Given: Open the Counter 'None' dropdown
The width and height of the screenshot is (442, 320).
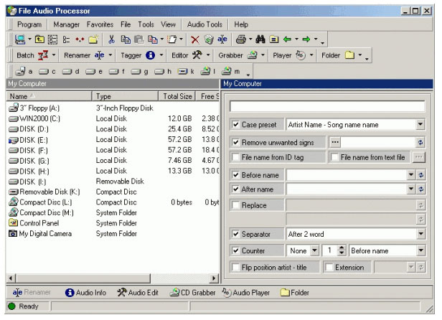Looking at the screenshot, I should point(314,250).
